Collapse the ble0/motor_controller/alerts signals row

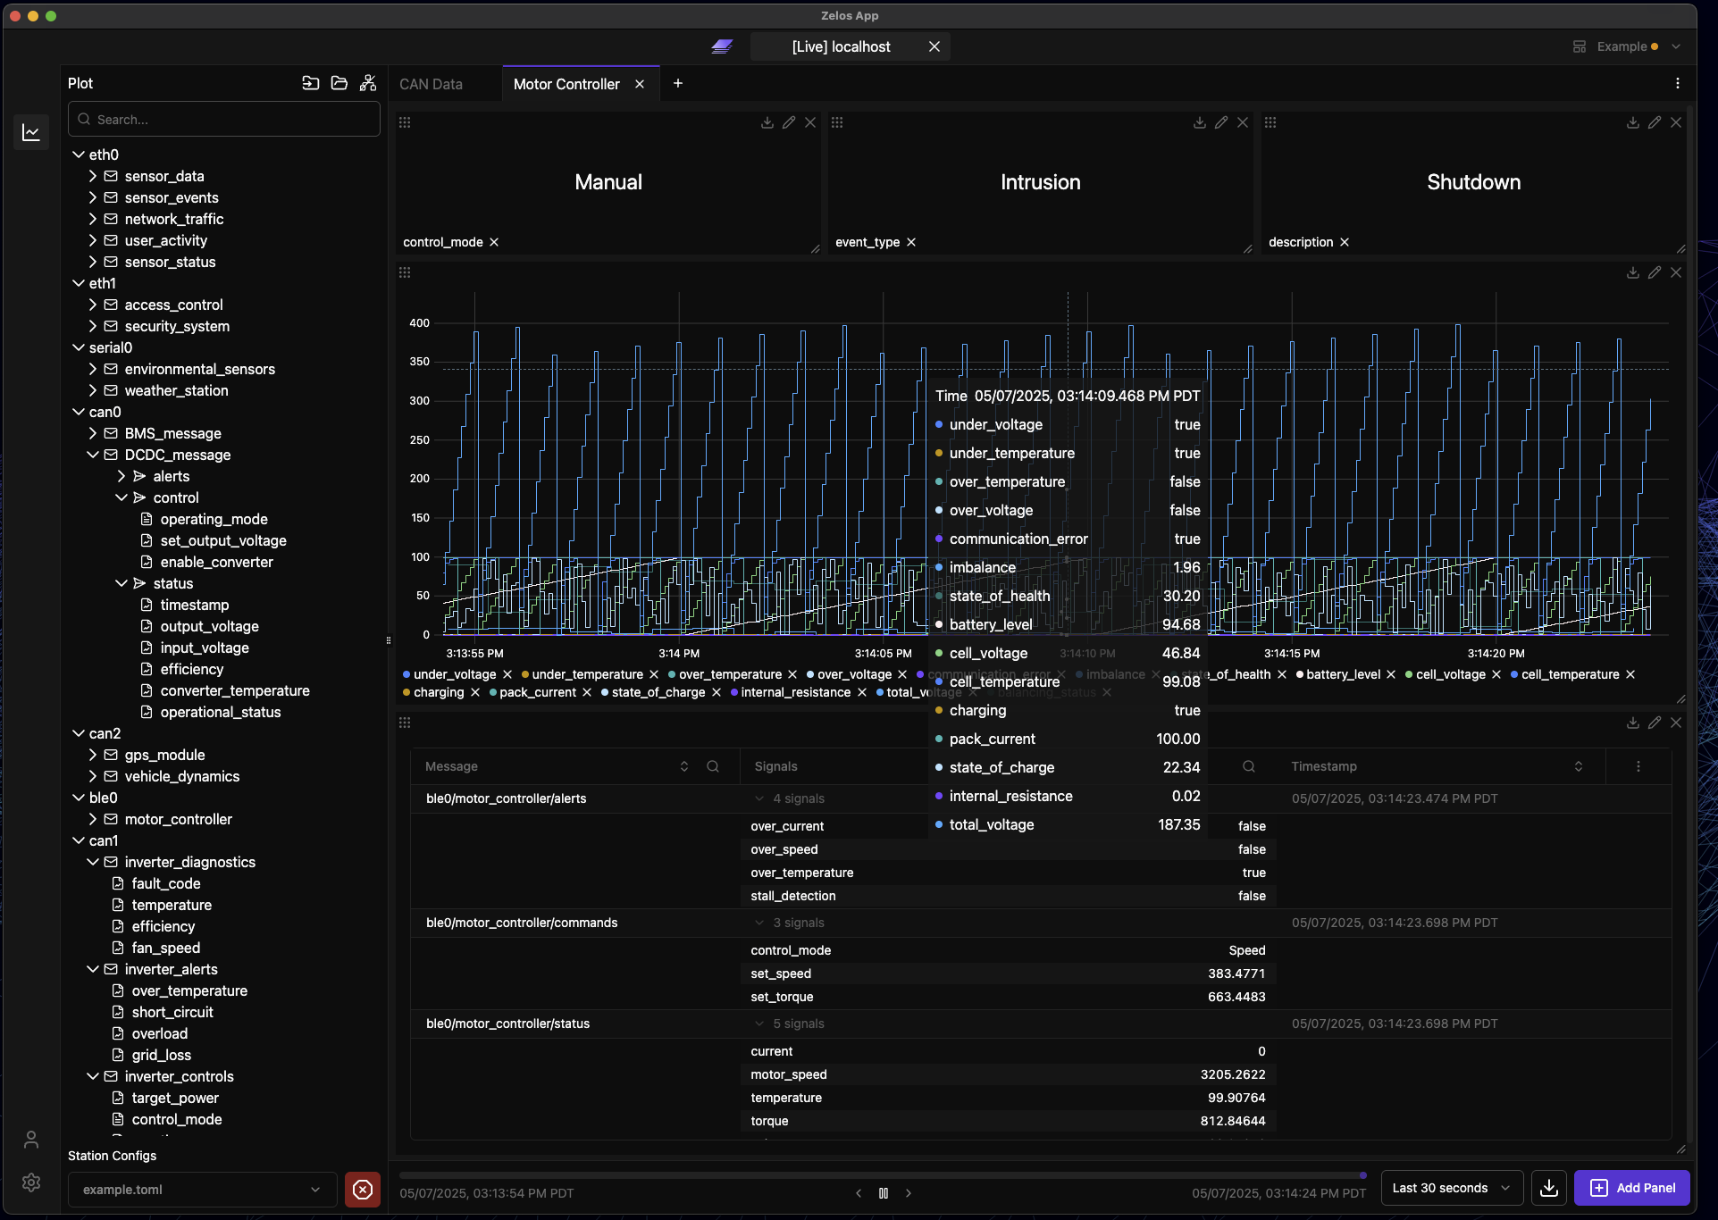(759, 798)
